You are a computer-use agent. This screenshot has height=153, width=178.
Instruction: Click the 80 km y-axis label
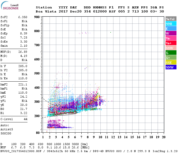(38, 133)
